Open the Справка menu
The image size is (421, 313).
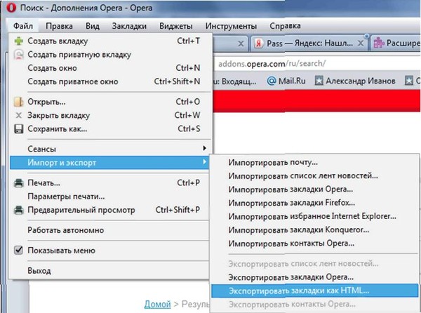click(285, 26)
